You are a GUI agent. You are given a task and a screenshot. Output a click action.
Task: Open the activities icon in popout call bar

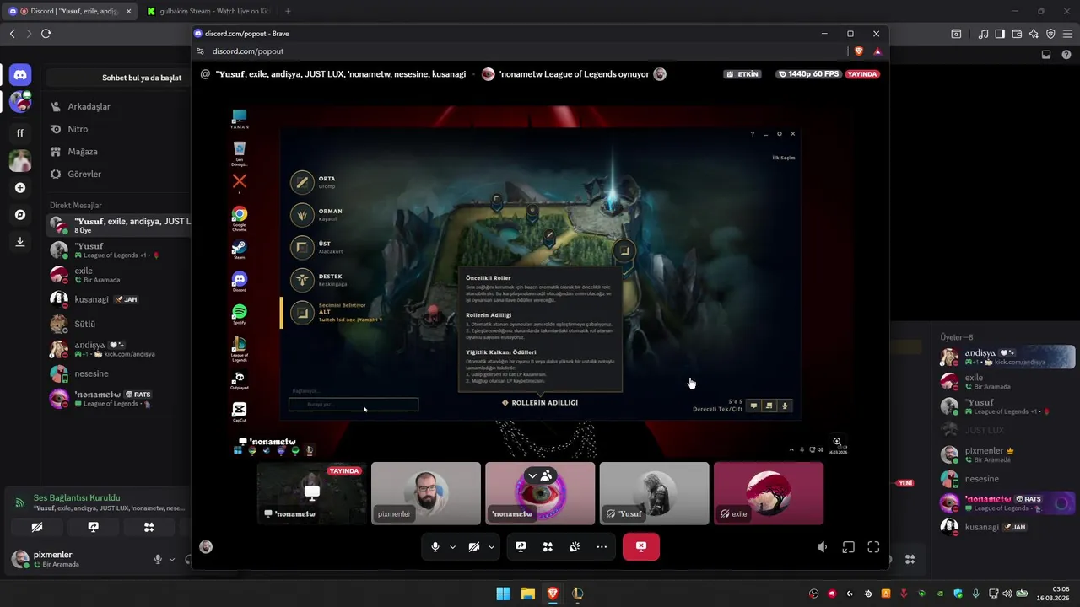point(548,547)
